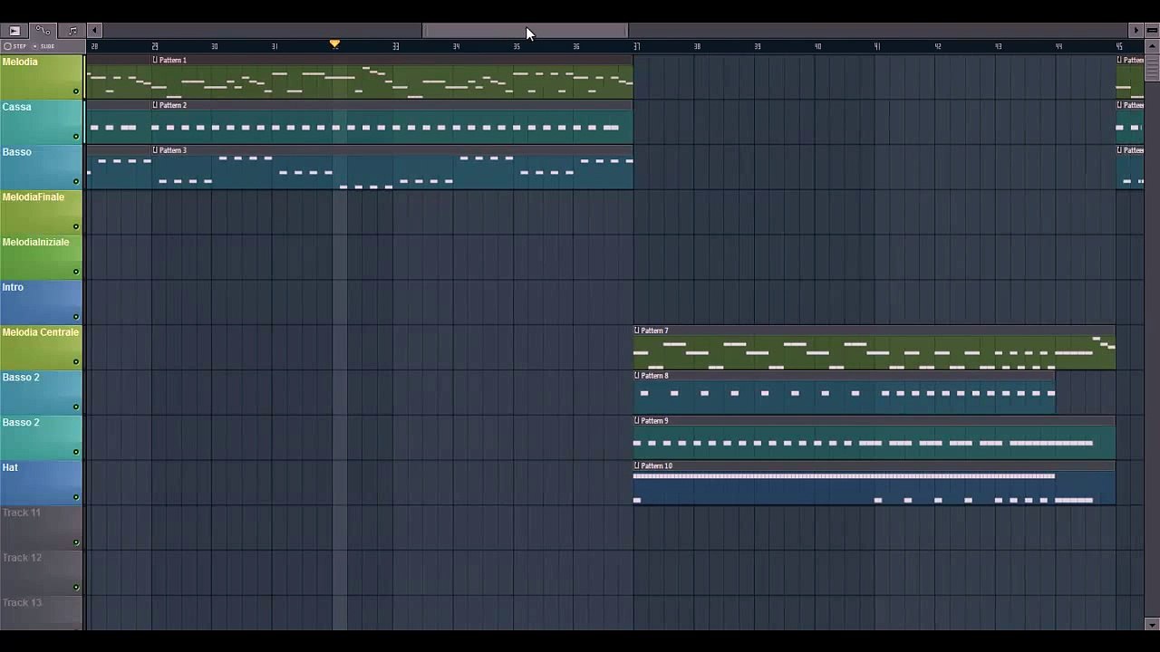Viewport: 1160px width, 652px height.
Task: Click bar 33 on the timeline ruler
Action: [x=395, y=46]
